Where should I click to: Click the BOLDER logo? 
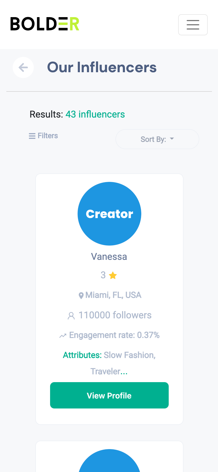tap(45, 24)
